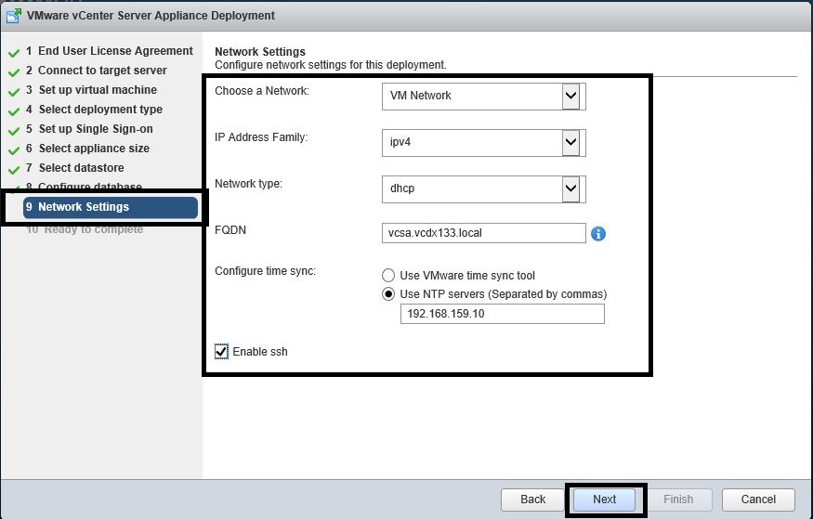Select Use NTP servers radio option
813x519 pixels.
coord(388,294)
